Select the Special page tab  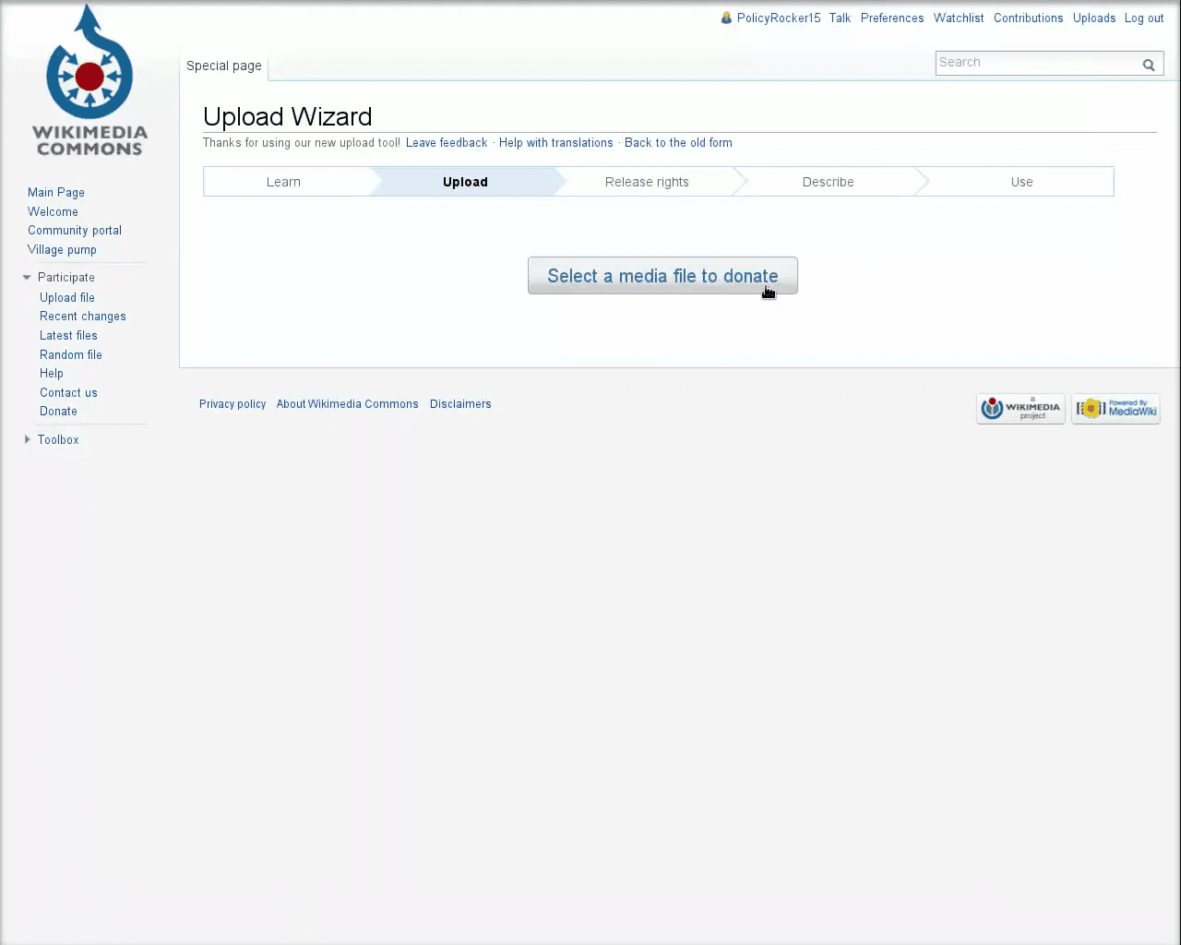click(224, 66)
